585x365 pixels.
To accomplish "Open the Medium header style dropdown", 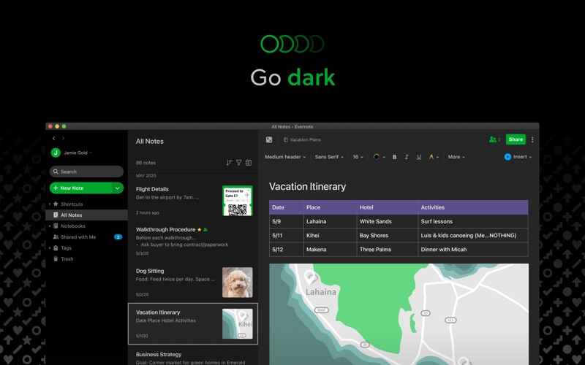I will click(285, 157).
